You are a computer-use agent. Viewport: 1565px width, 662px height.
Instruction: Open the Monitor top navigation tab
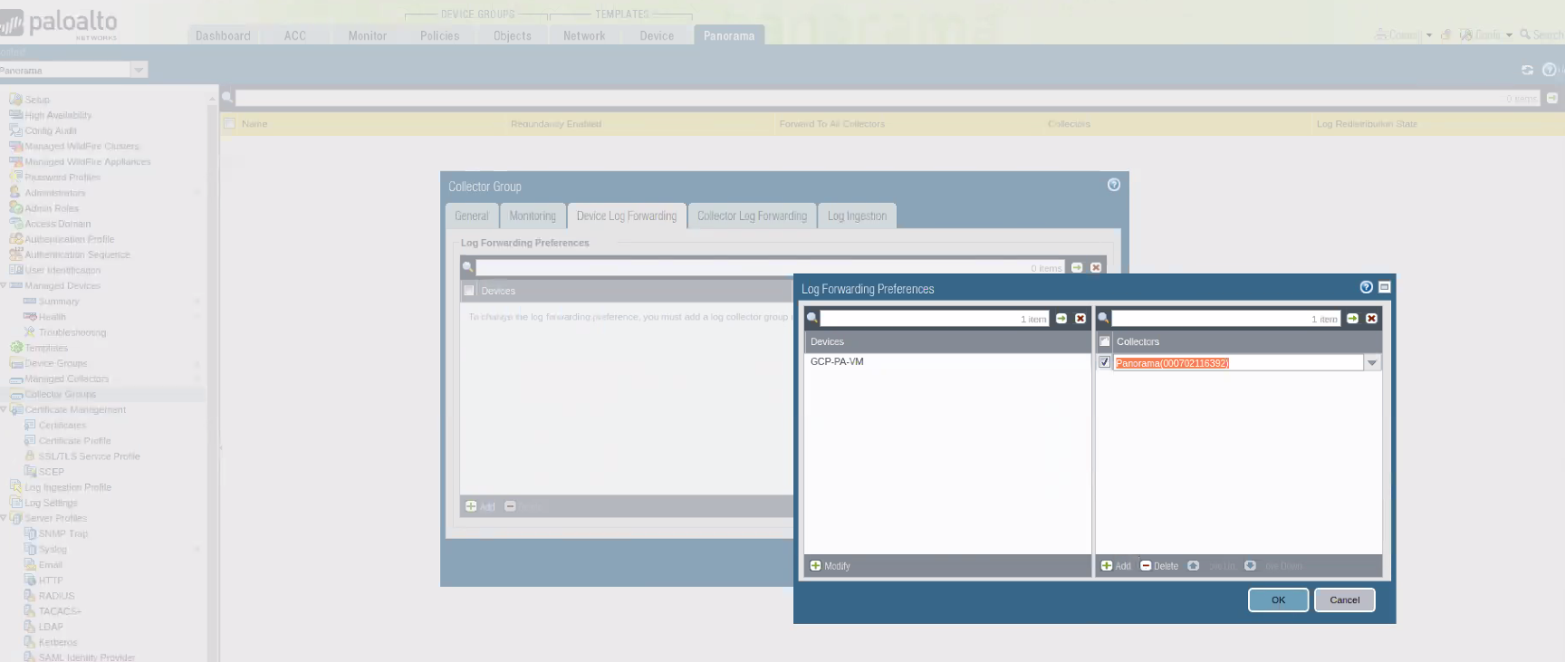click(368, 35)
